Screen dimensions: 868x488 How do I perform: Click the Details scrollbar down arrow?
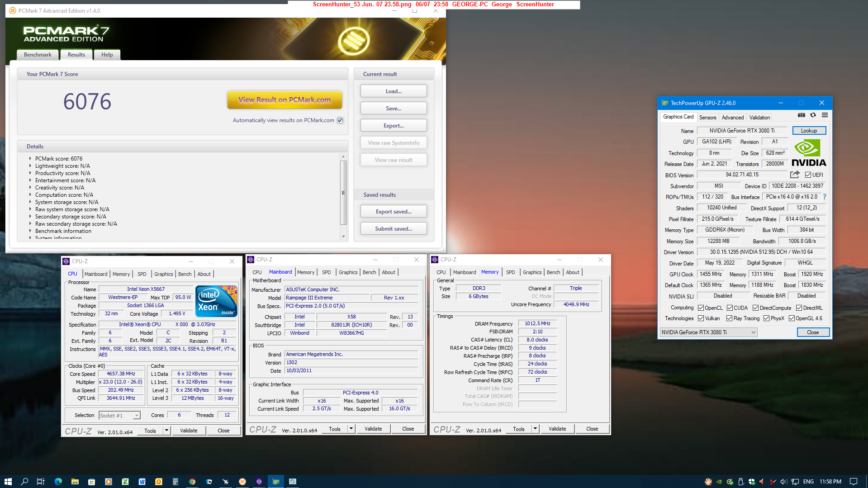tap(343, 237)
